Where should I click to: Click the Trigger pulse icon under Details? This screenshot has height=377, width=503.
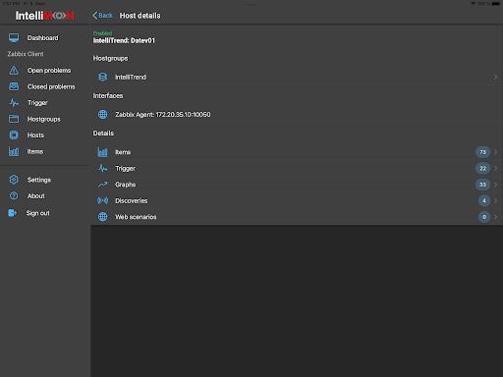(103, 168)
